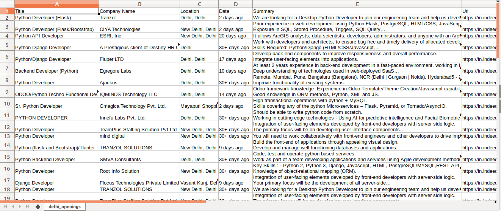
Task: Jump to the first sheet with the navigation arrow
Action: 6,206
